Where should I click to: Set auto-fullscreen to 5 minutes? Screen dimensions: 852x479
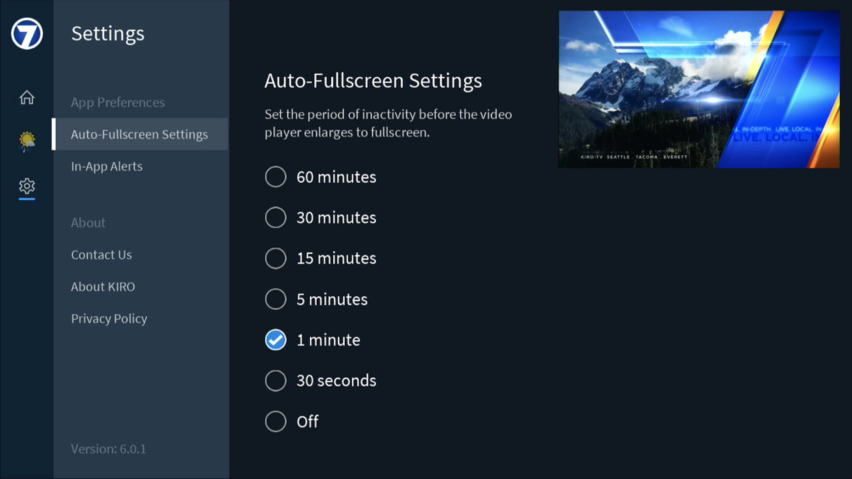(276, 299)
